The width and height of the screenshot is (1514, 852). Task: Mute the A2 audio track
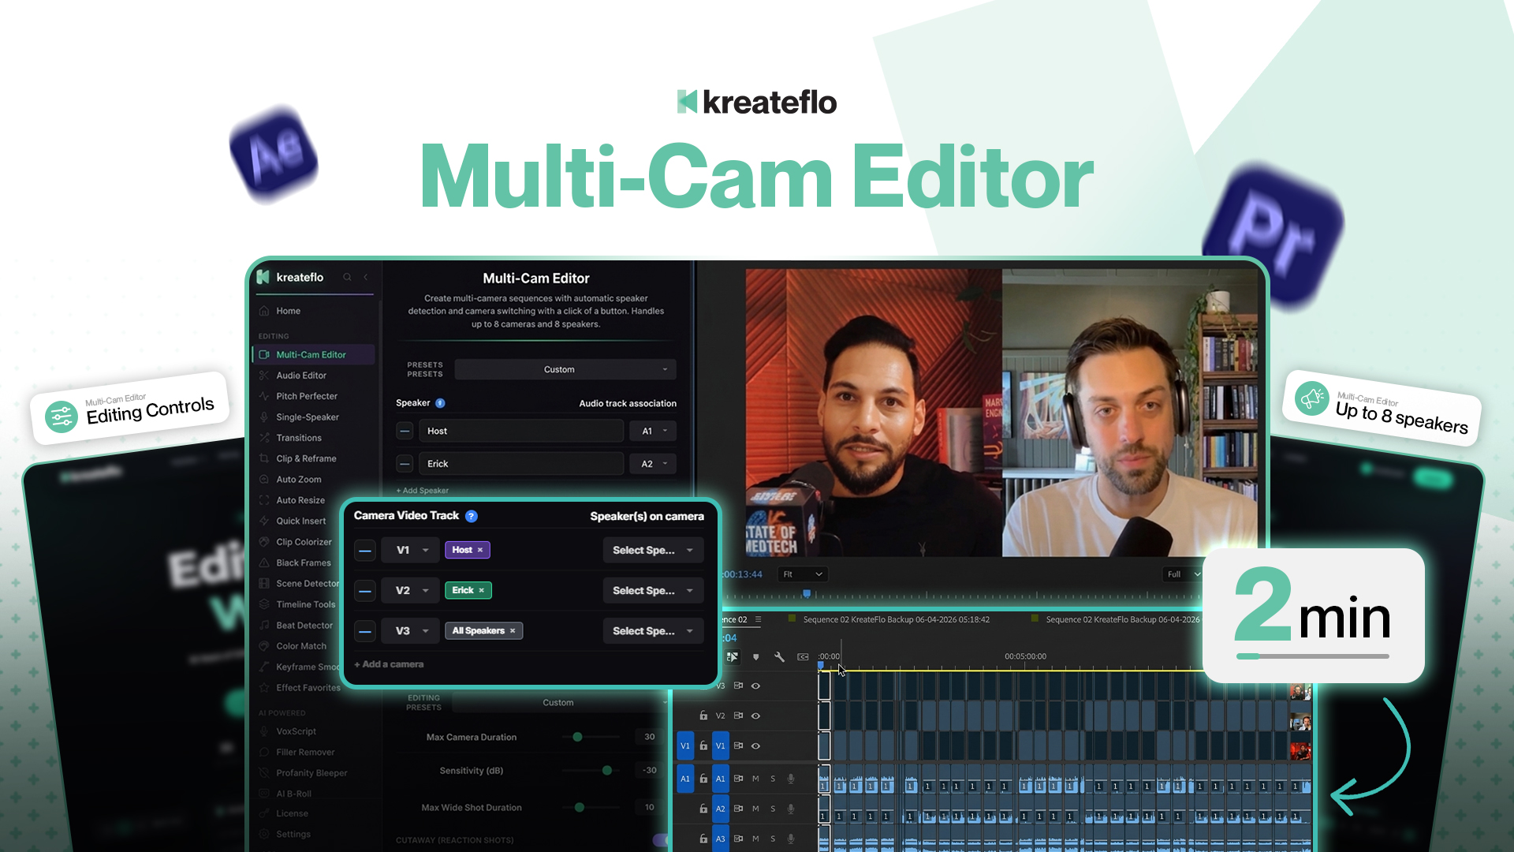coord(755,809)
